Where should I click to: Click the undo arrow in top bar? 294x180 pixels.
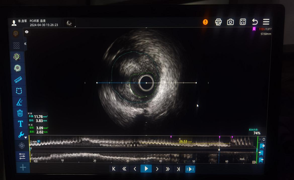point(255,22)
